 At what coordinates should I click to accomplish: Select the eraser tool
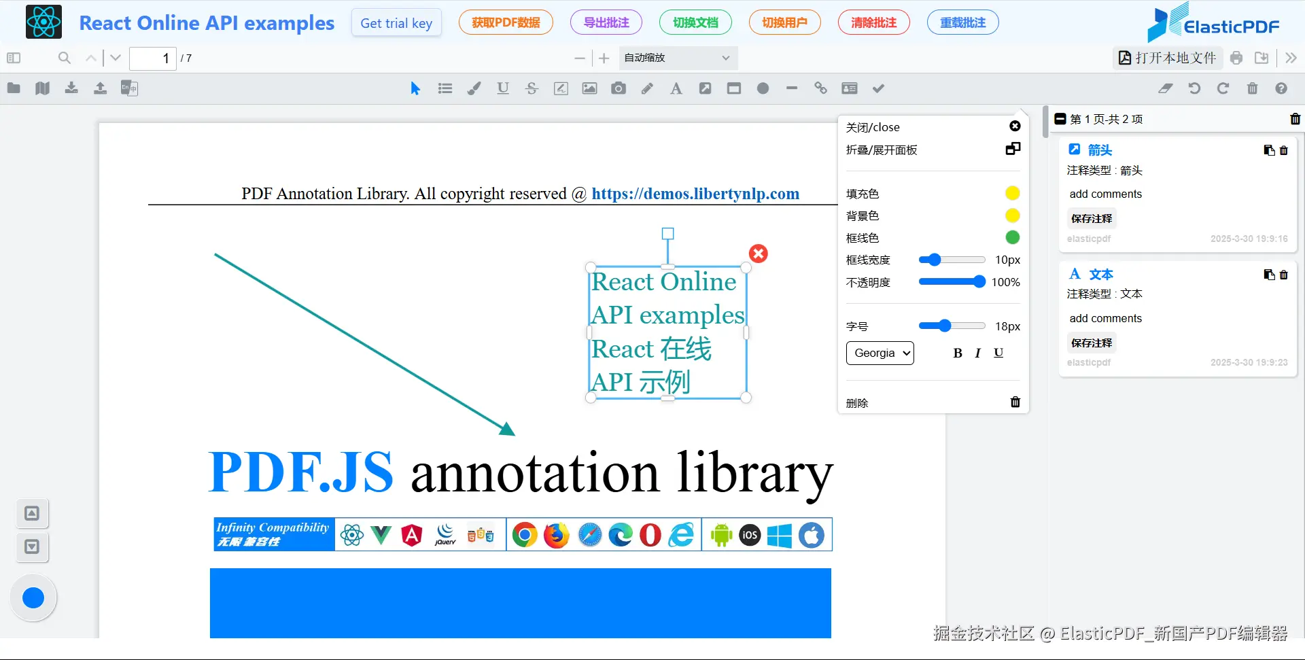point(1166,88)
